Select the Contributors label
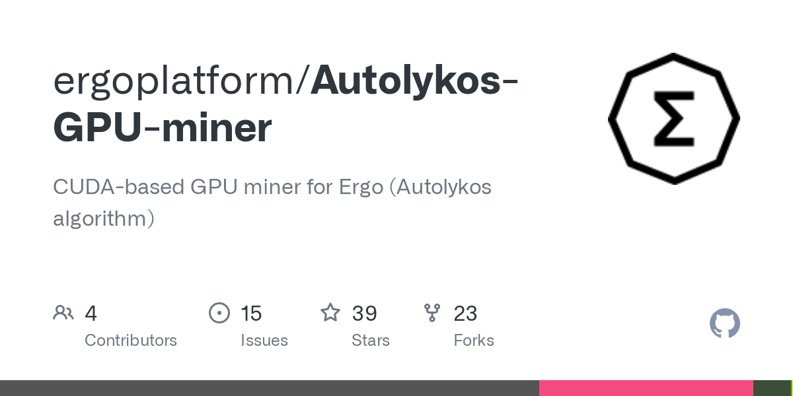The width and height of the screenshot is (793, 396). (x=131, y=341)
